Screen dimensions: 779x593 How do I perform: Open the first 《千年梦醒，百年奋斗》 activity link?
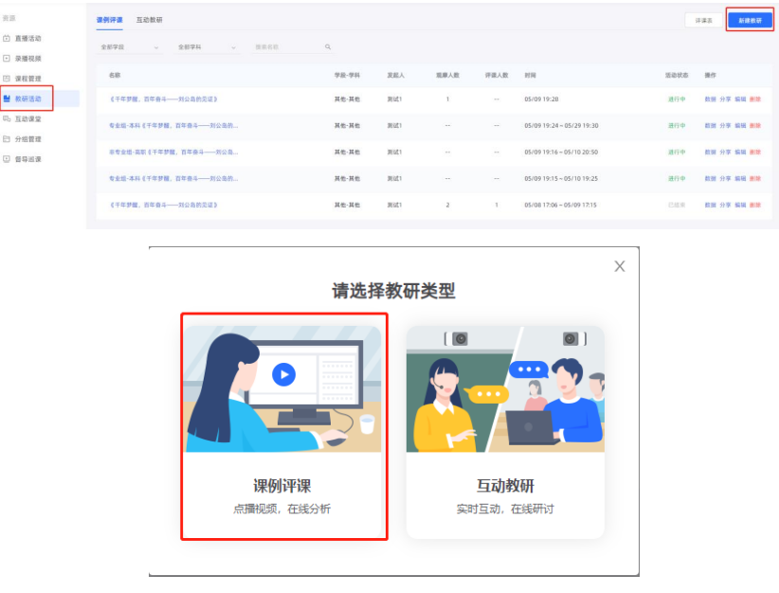[164, 99]
